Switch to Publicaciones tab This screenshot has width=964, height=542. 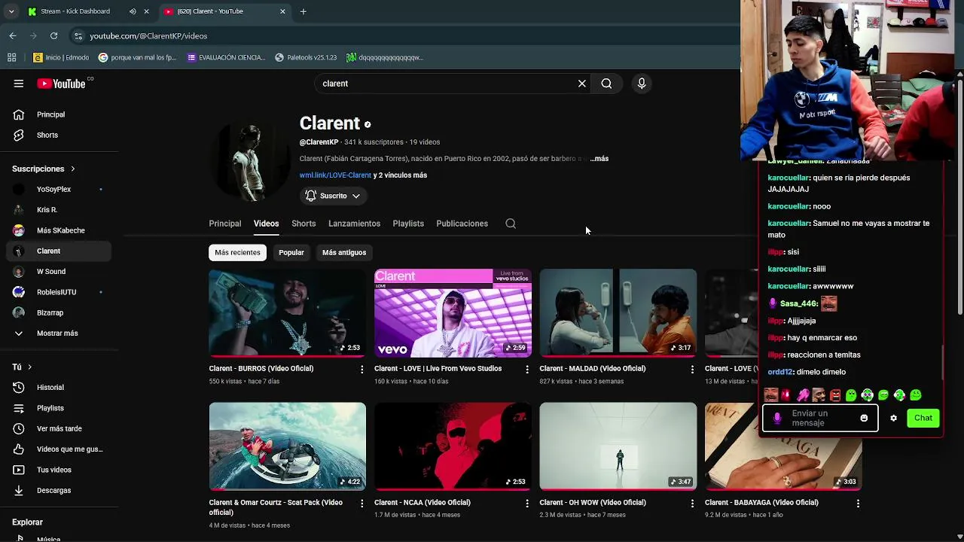462,224
